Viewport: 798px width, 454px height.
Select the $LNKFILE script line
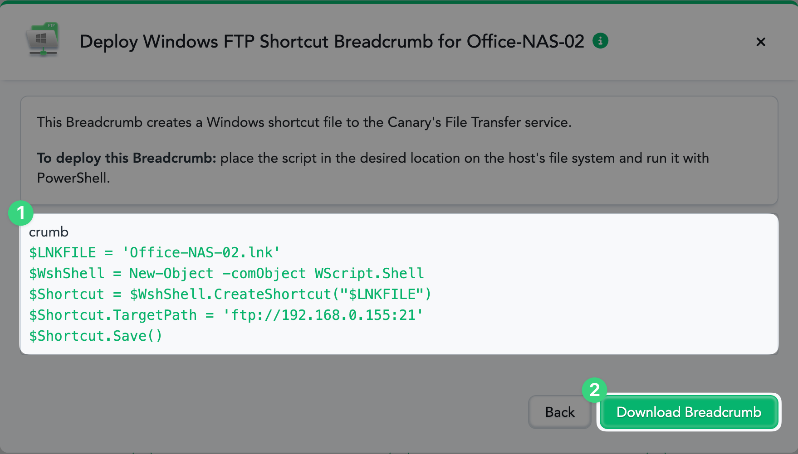[x=155, y=252]
